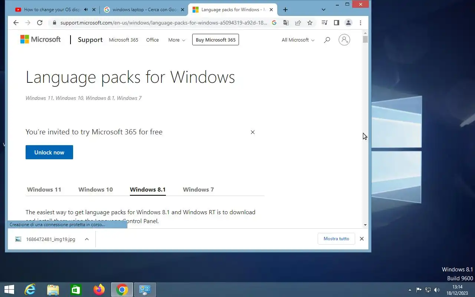Click the share page icon
Screen dimensions: 475x297
point(298,23)
